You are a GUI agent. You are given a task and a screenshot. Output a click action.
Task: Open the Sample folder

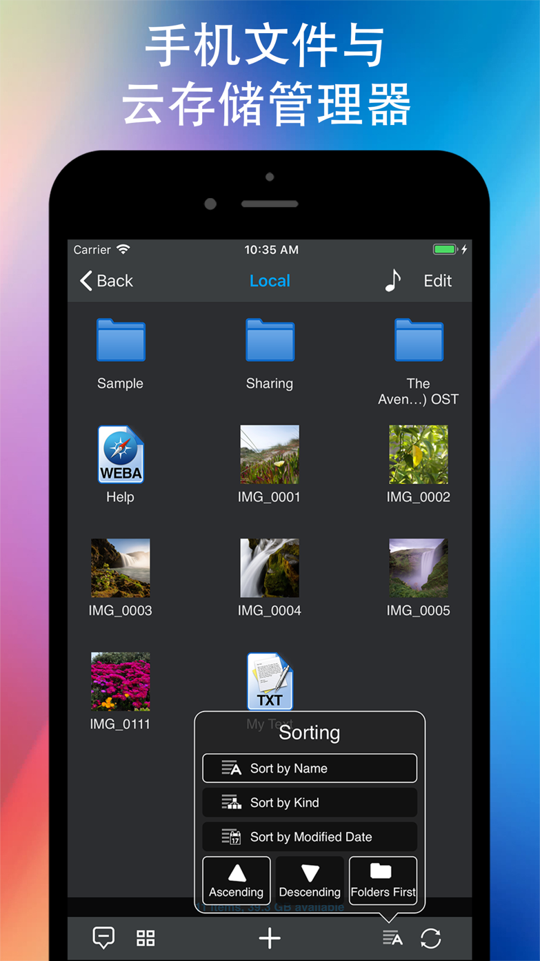pyautogui.click(x=120, y=340)
